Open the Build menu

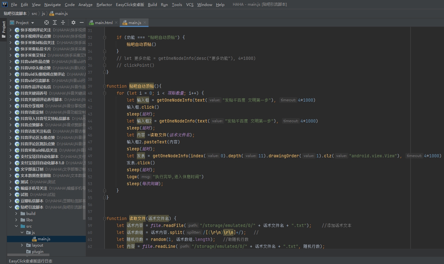pyautogui.click(x=152, y=4)
